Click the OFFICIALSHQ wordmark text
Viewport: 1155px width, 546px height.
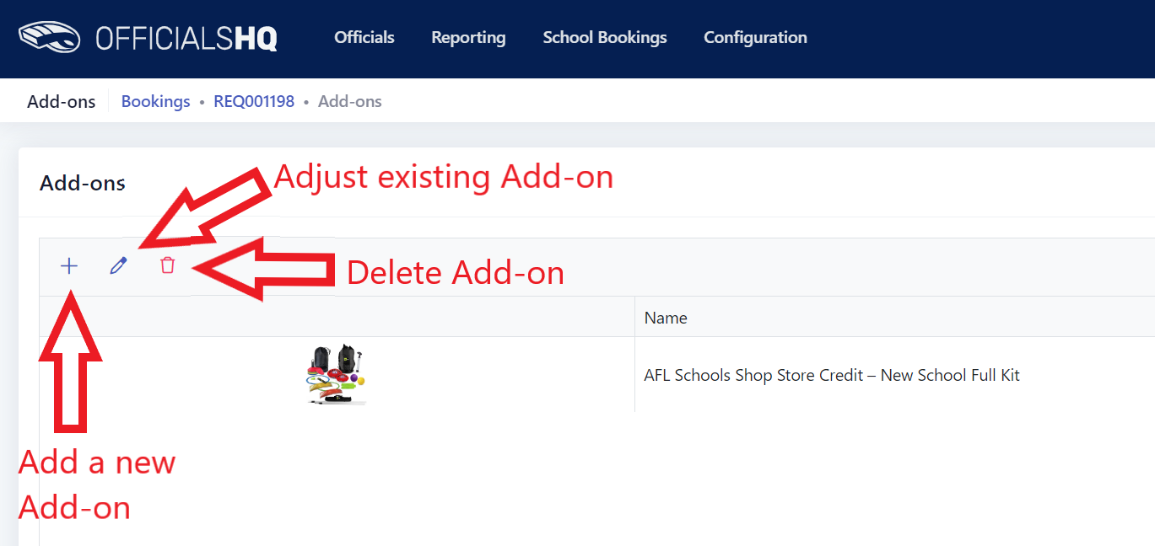[x=186, y=38]
